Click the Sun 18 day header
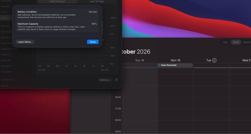The width and height of the screenshot is (251, 134). (x=140, y=60)
